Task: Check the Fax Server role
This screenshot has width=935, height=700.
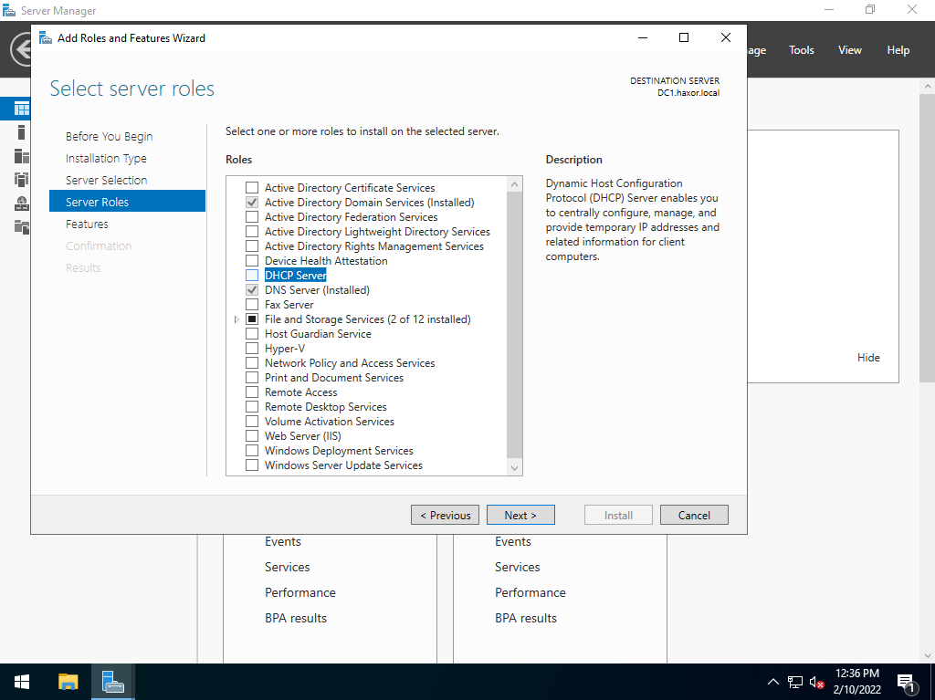Action: 252,305
